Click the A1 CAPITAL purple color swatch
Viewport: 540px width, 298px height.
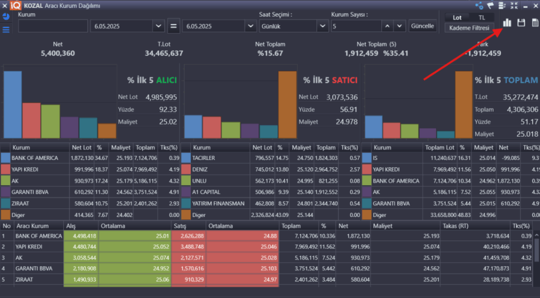(x=186, y=192)
